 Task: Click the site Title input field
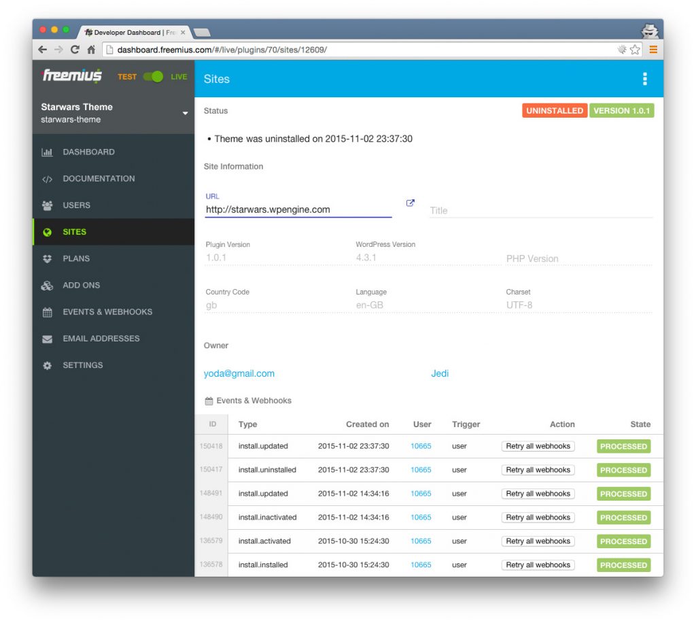click(542, 210)
